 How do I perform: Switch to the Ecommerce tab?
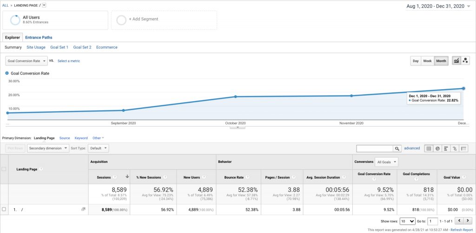(x=107, y=47)
